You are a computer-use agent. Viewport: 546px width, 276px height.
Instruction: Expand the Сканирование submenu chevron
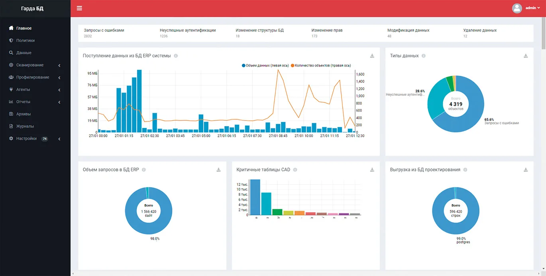pyautogui.click(x=59, y=65)
